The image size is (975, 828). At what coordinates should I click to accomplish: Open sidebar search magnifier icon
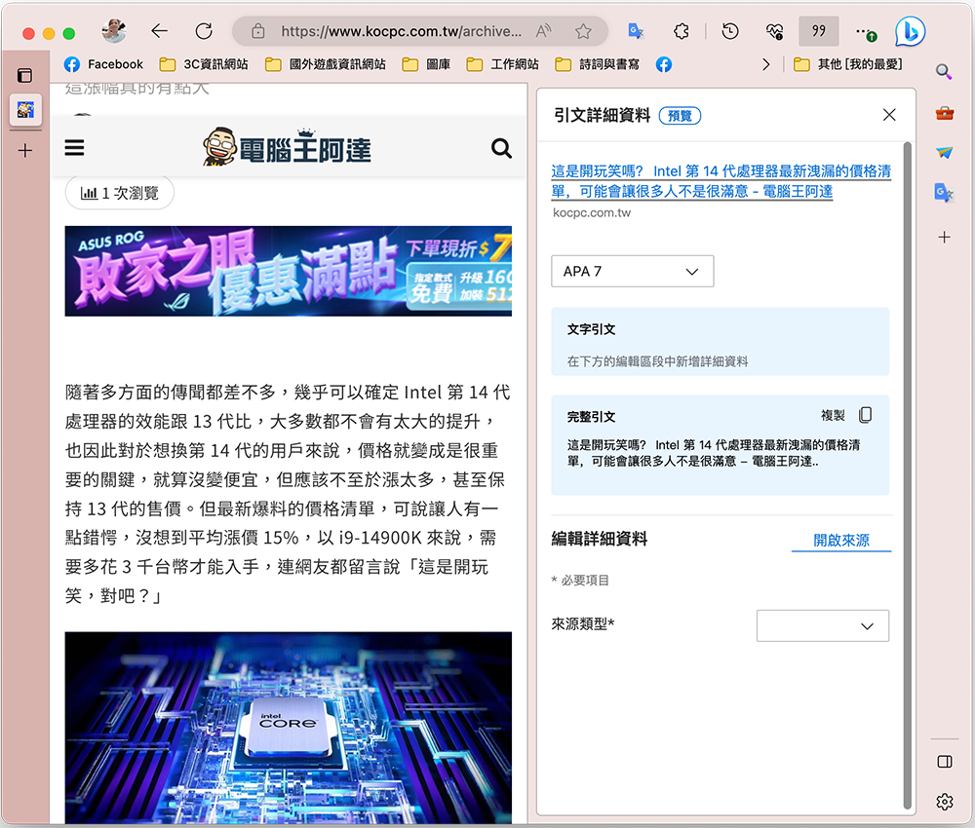944,71
